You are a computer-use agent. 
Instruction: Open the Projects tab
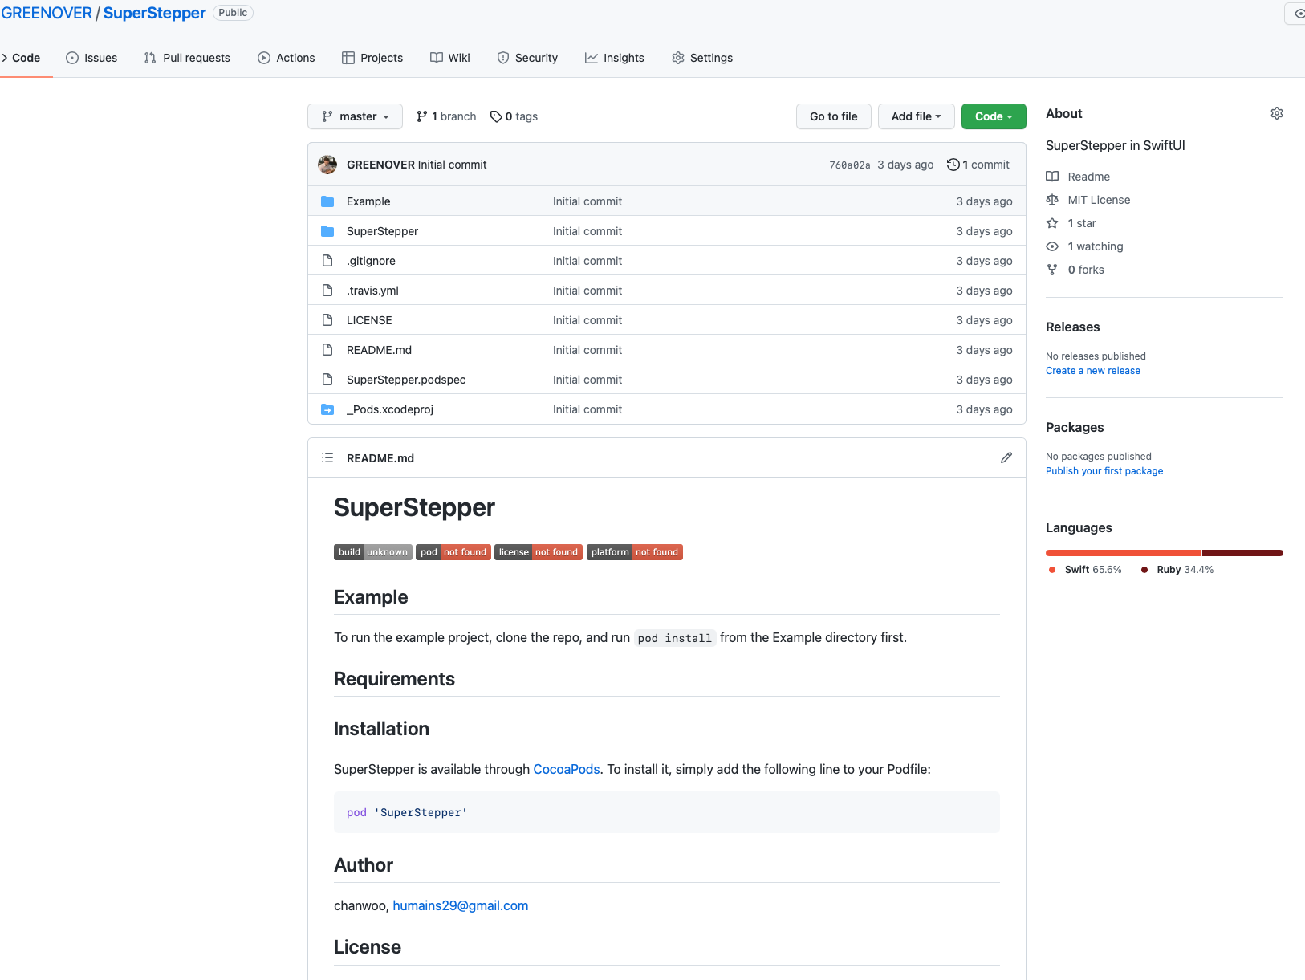point(372,58)
